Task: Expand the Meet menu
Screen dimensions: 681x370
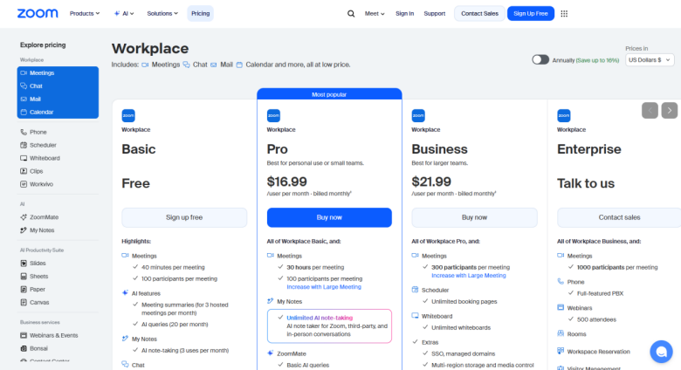Action: point(375,13)
